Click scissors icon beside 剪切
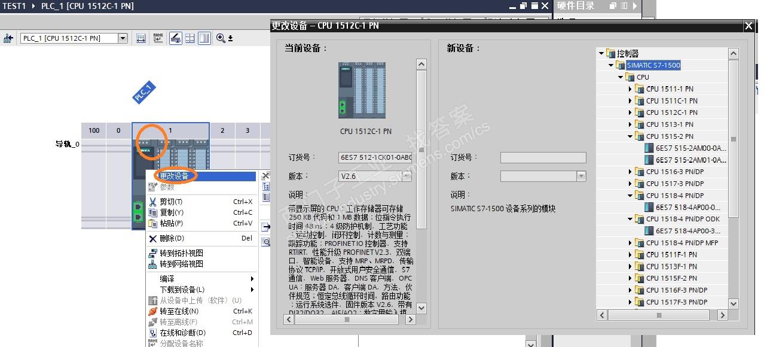This screenshot has width=764, height=347. (x=153, y=202)
